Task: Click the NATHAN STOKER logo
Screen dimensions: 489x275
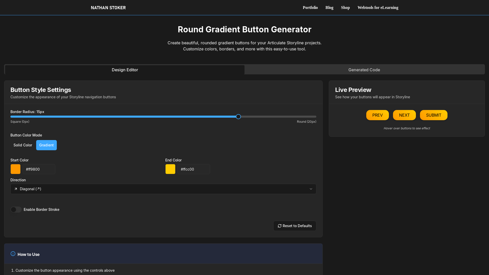Action: [x=108, y=8]
